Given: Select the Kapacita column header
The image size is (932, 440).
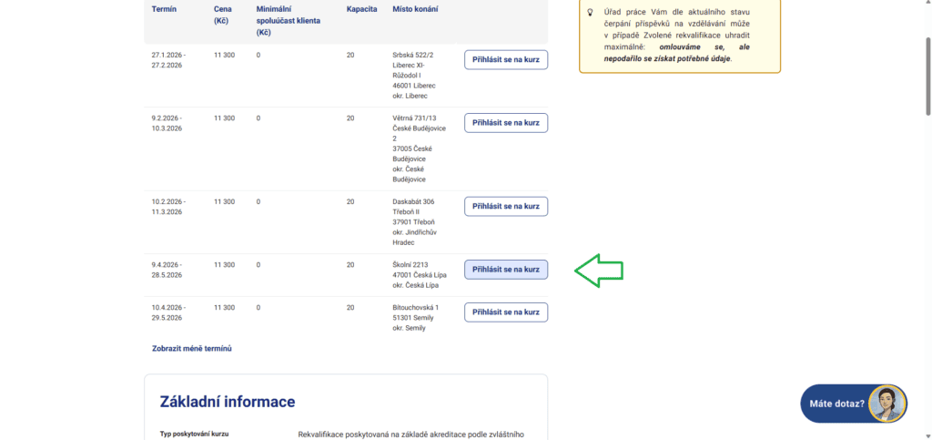Looking at the screenshot, I should click(x=361, y=9).
